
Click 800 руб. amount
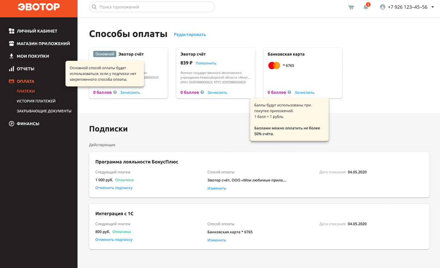click(103, 232)
